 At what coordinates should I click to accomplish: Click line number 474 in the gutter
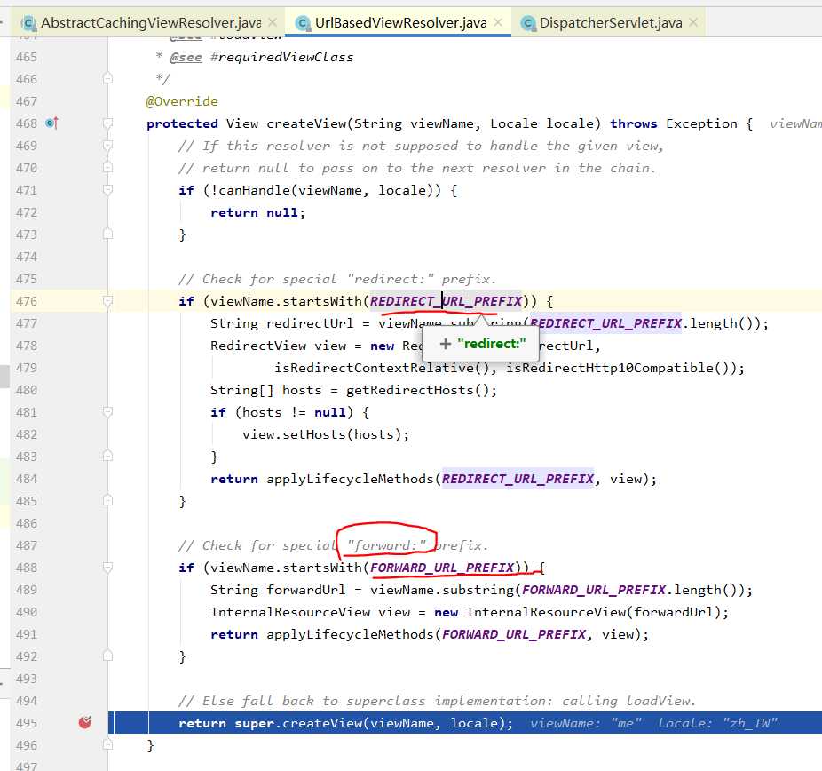(x=27, y=257)
